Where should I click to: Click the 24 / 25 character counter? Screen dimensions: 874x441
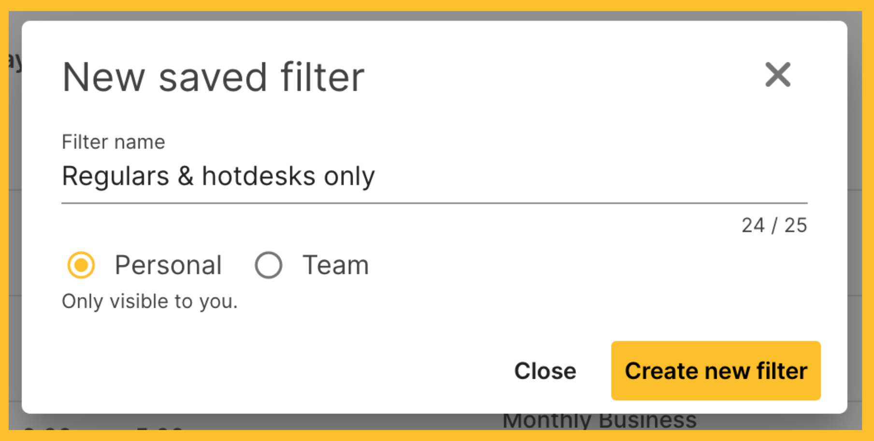pos(774,225)
